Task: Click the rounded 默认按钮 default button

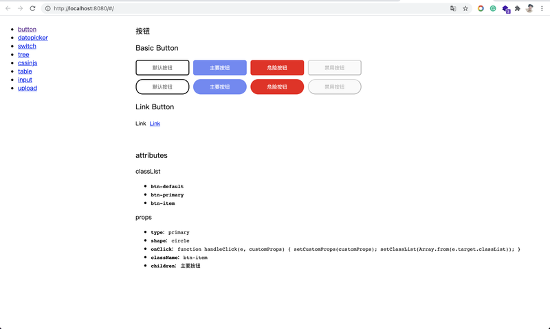Action: tap(162, 87)
